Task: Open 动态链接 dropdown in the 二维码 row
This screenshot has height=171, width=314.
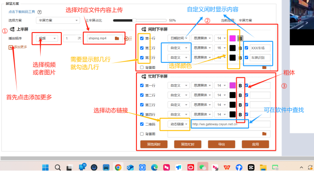Action: (x=179, y=124)
